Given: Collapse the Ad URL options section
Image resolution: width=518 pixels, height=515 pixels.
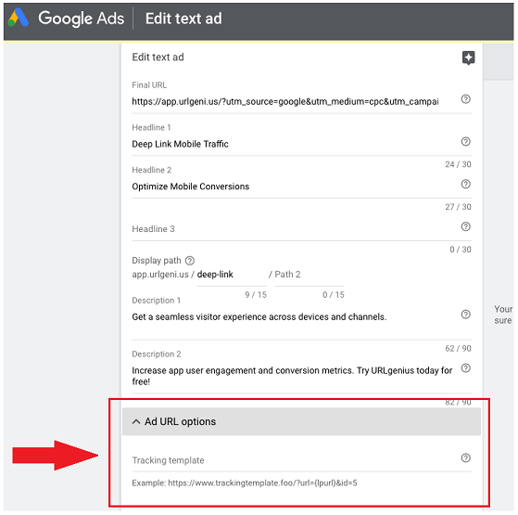Looking at the screenshot, I should click(301, 421).
